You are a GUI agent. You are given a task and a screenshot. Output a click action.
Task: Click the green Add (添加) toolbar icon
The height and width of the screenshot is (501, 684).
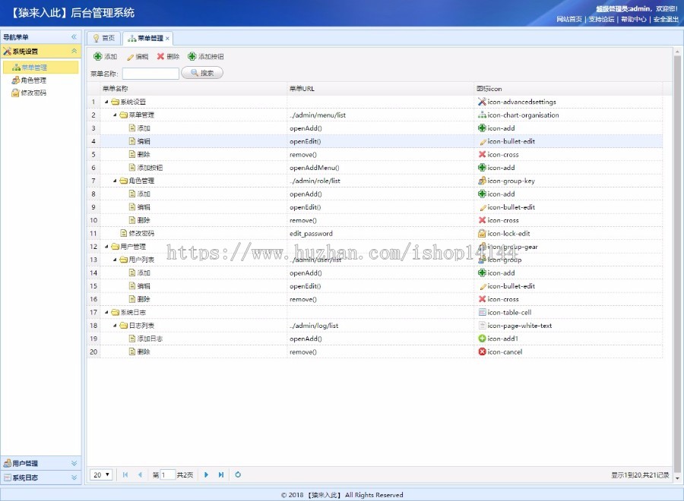[x=98, y=55]
